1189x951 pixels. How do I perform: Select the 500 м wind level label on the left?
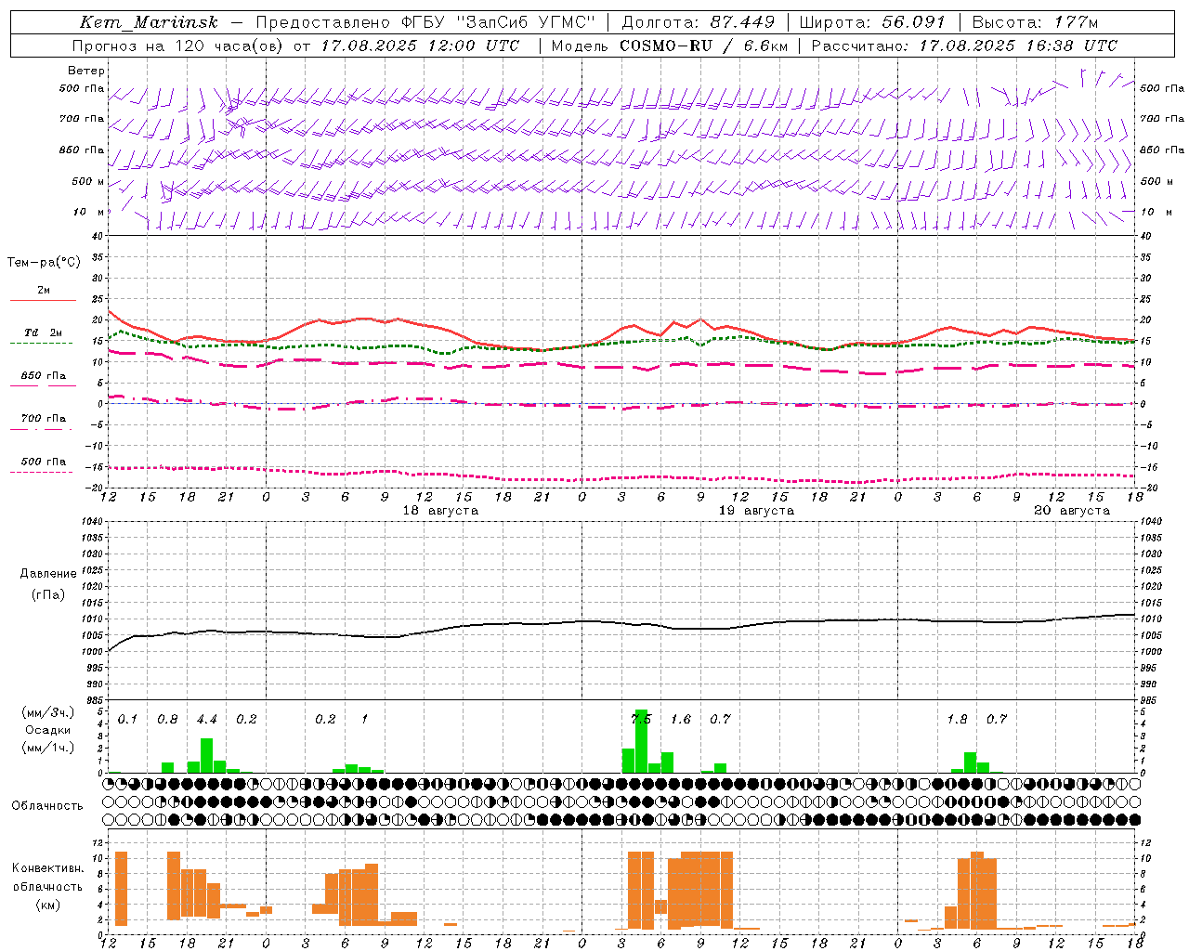(88, 181)
